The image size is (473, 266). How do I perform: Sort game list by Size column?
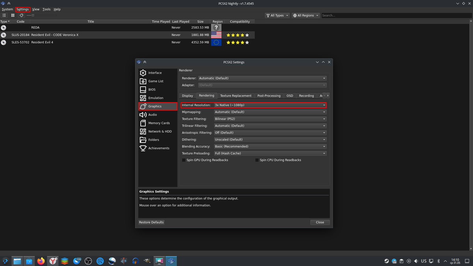click(x=201, y=22)
